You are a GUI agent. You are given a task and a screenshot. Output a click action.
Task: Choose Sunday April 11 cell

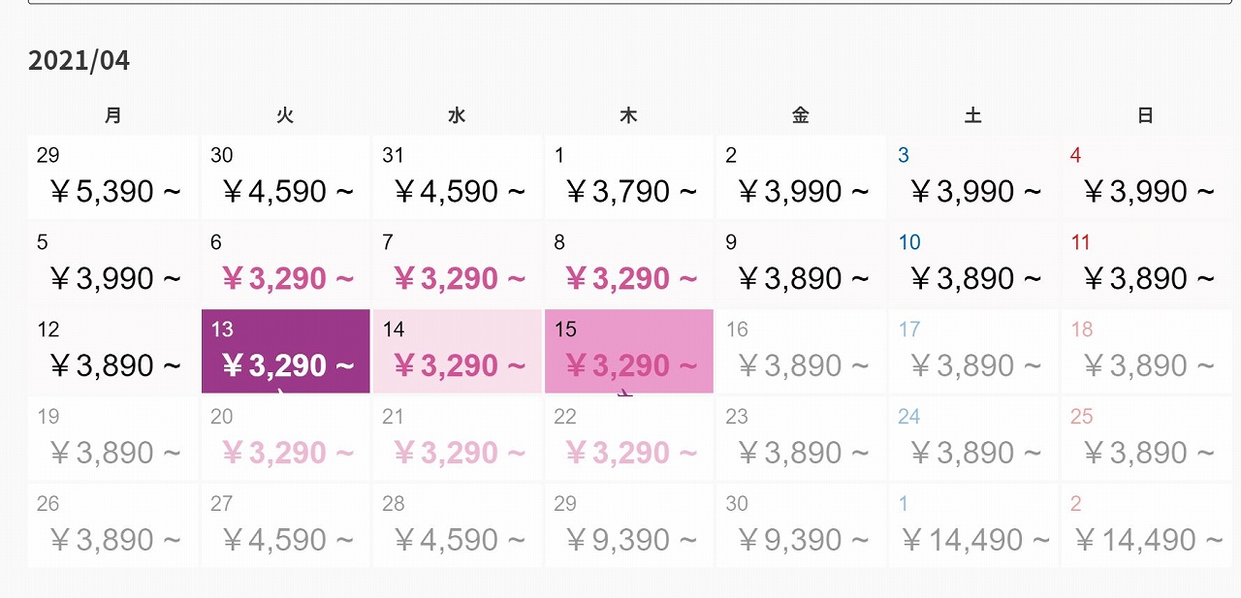[1145, 264]
